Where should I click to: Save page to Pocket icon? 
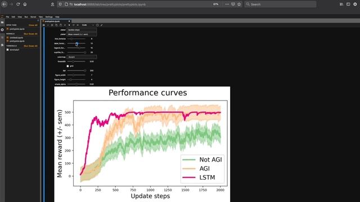click(x=233, y=4)
